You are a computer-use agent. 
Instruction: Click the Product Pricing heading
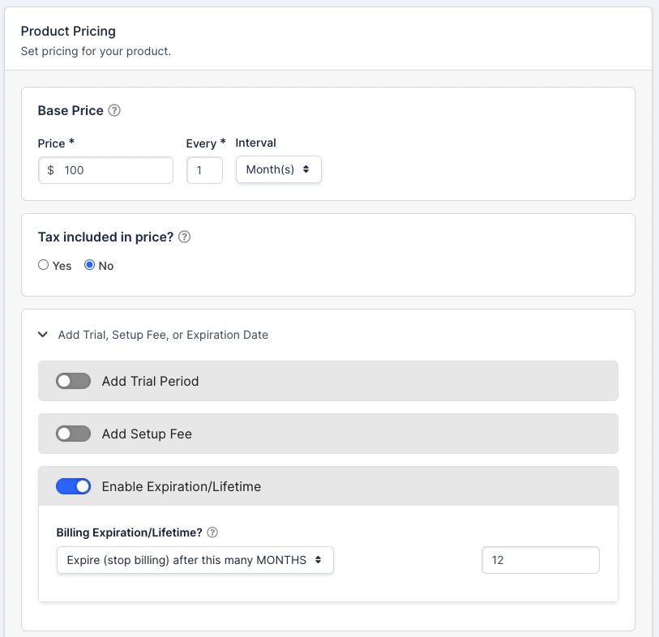coord(68,32)
